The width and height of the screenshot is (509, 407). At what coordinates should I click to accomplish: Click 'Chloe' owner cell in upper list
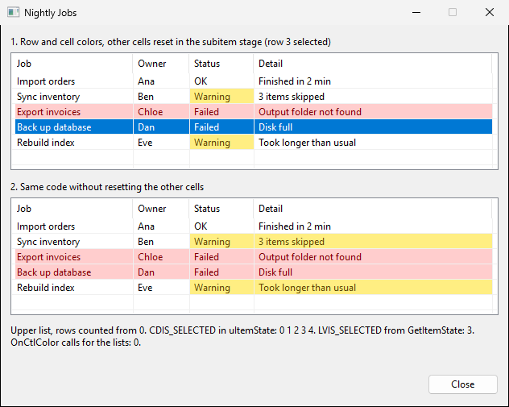point(161,112)
